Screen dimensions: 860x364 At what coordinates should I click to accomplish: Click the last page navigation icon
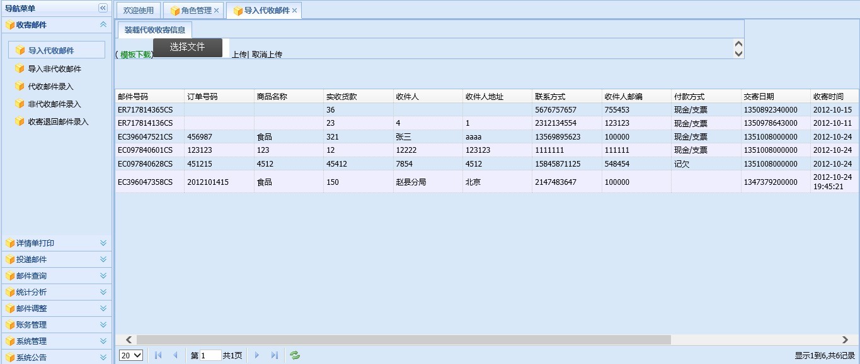[275, 355]
